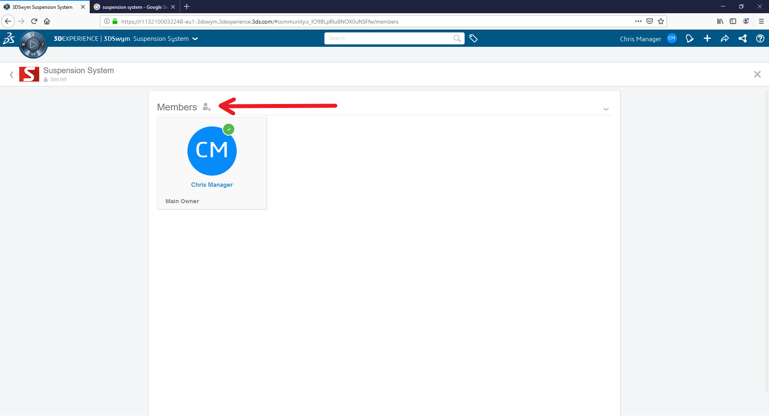Click the tag icon next to search

click(473, 38)
